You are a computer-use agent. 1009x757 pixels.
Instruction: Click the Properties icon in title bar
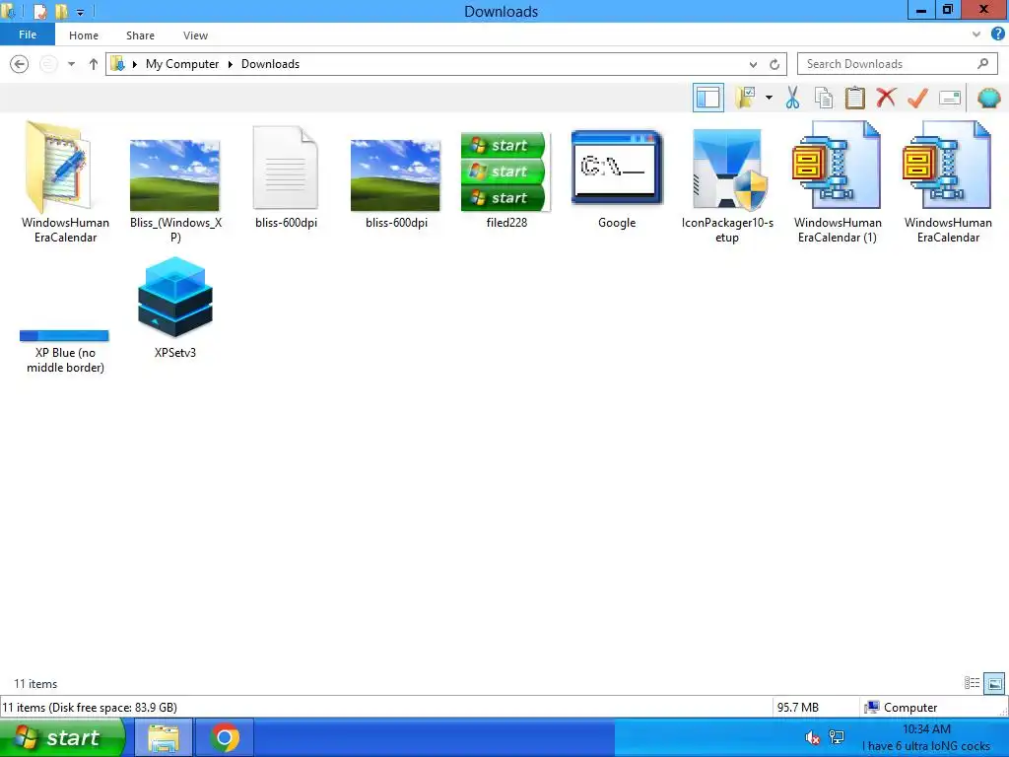tap(39, 11)
